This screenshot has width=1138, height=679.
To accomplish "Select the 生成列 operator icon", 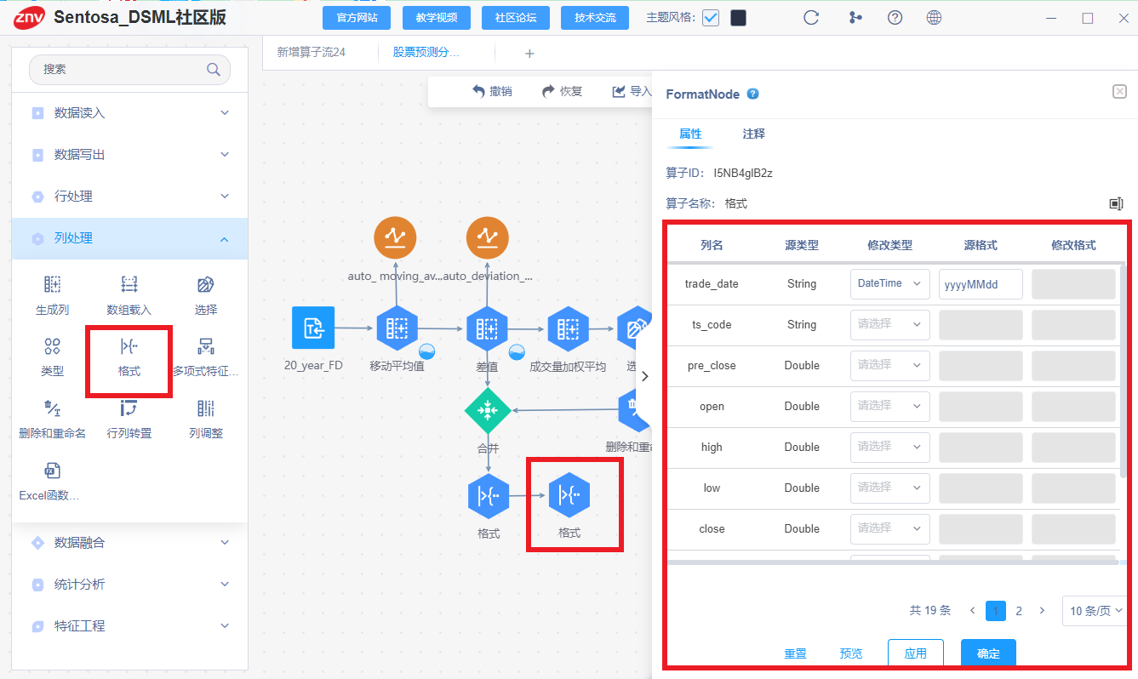I will pyautogui.click(x=52, y=284).
